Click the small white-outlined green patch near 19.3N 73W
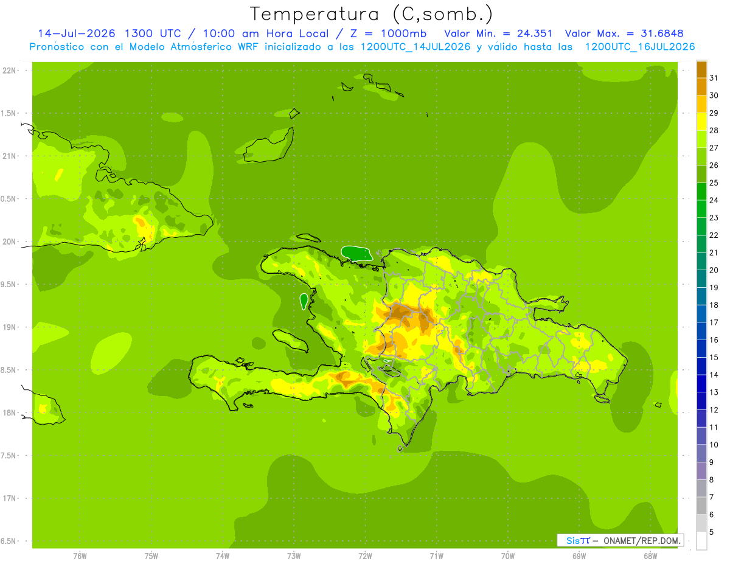This screenshot has width=730, height=564. point(304,301)
